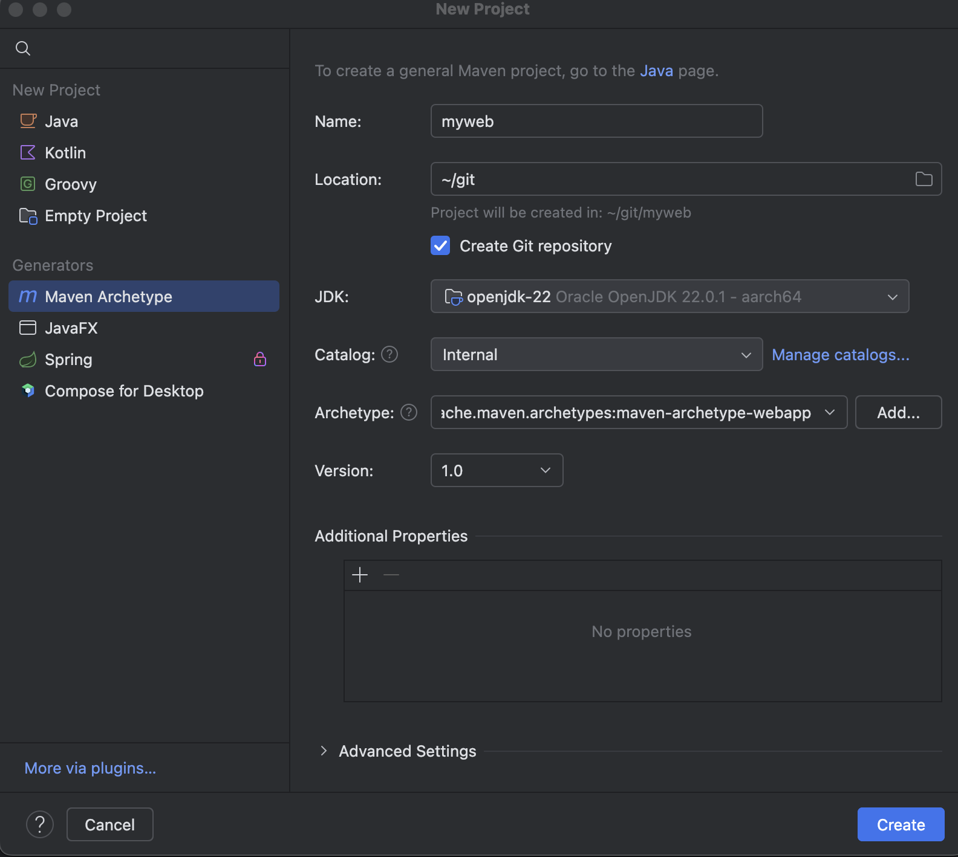Viewport: 958px width, 857px height.
Task: Open the Catalog dropdown showing Internal
Action: (x=596, y=354)
